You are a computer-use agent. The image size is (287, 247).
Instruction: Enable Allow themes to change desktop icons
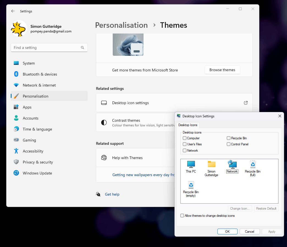coord(182,215)
